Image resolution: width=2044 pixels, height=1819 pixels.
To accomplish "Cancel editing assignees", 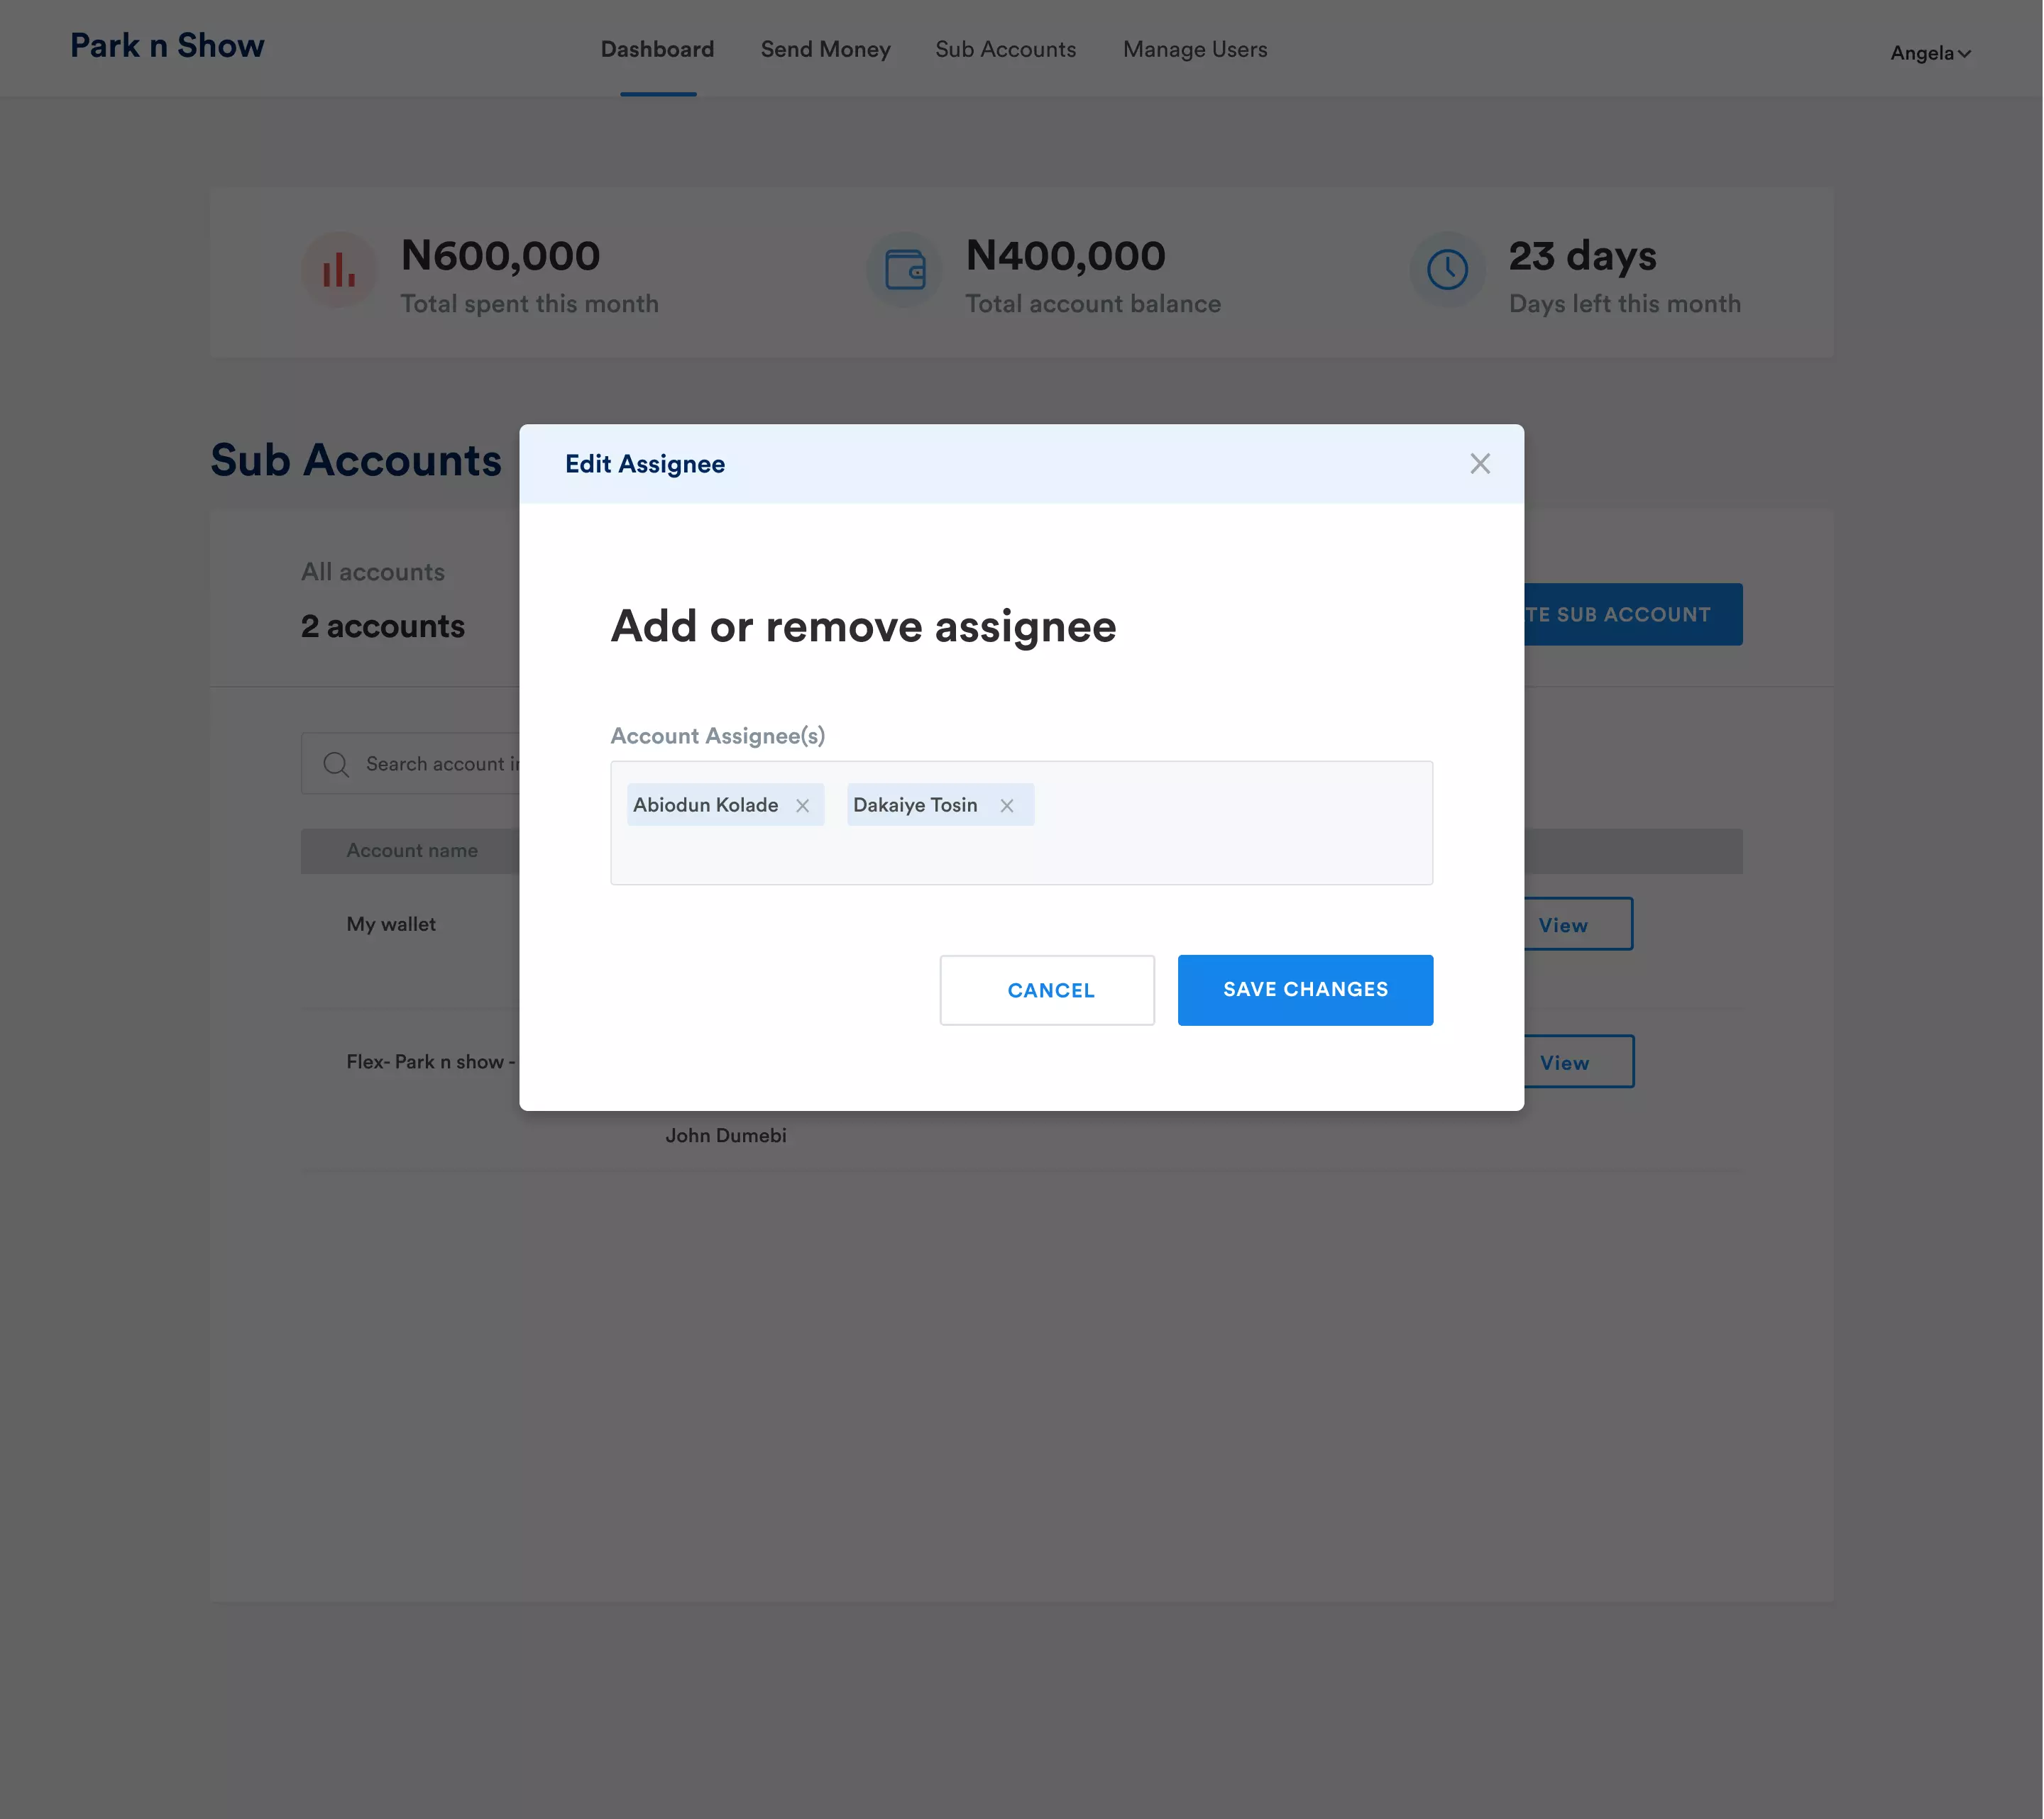I will (x=1047, y=990).
